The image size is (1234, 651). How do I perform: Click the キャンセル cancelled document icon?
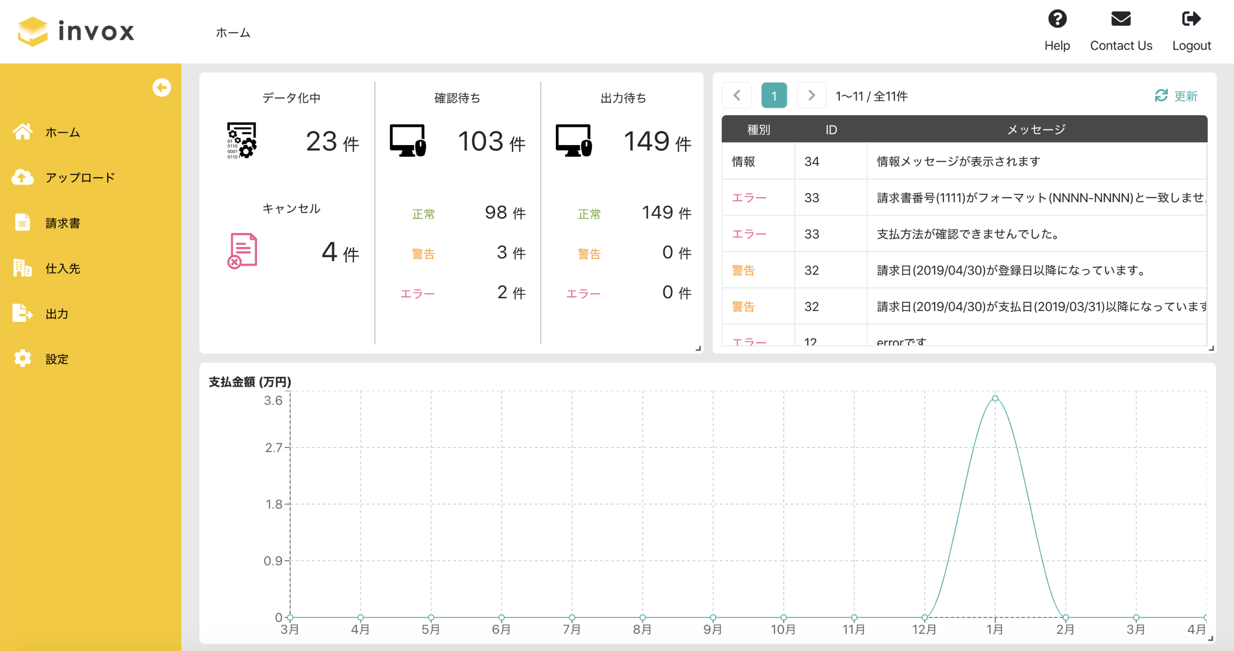pyautogui.click(x=242, y=251)
